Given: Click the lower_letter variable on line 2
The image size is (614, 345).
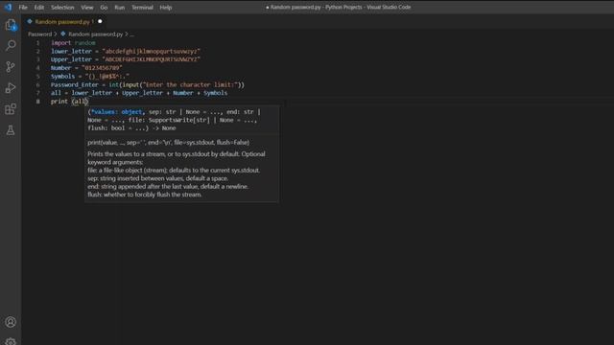Looking at the screenshot, I should point(71,51).
